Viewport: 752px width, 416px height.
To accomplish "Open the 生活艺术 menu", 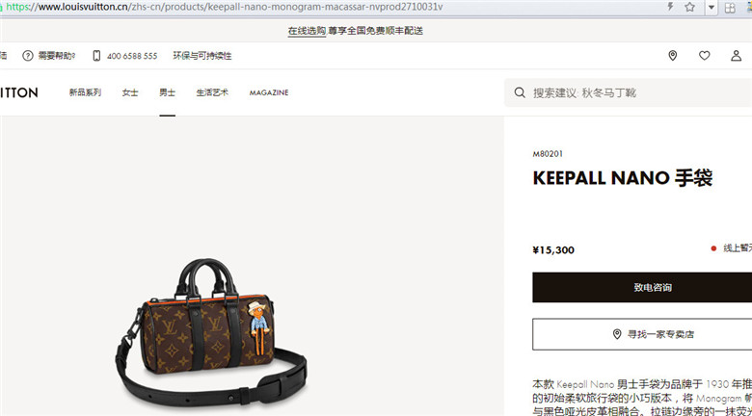I will point(212,92).
